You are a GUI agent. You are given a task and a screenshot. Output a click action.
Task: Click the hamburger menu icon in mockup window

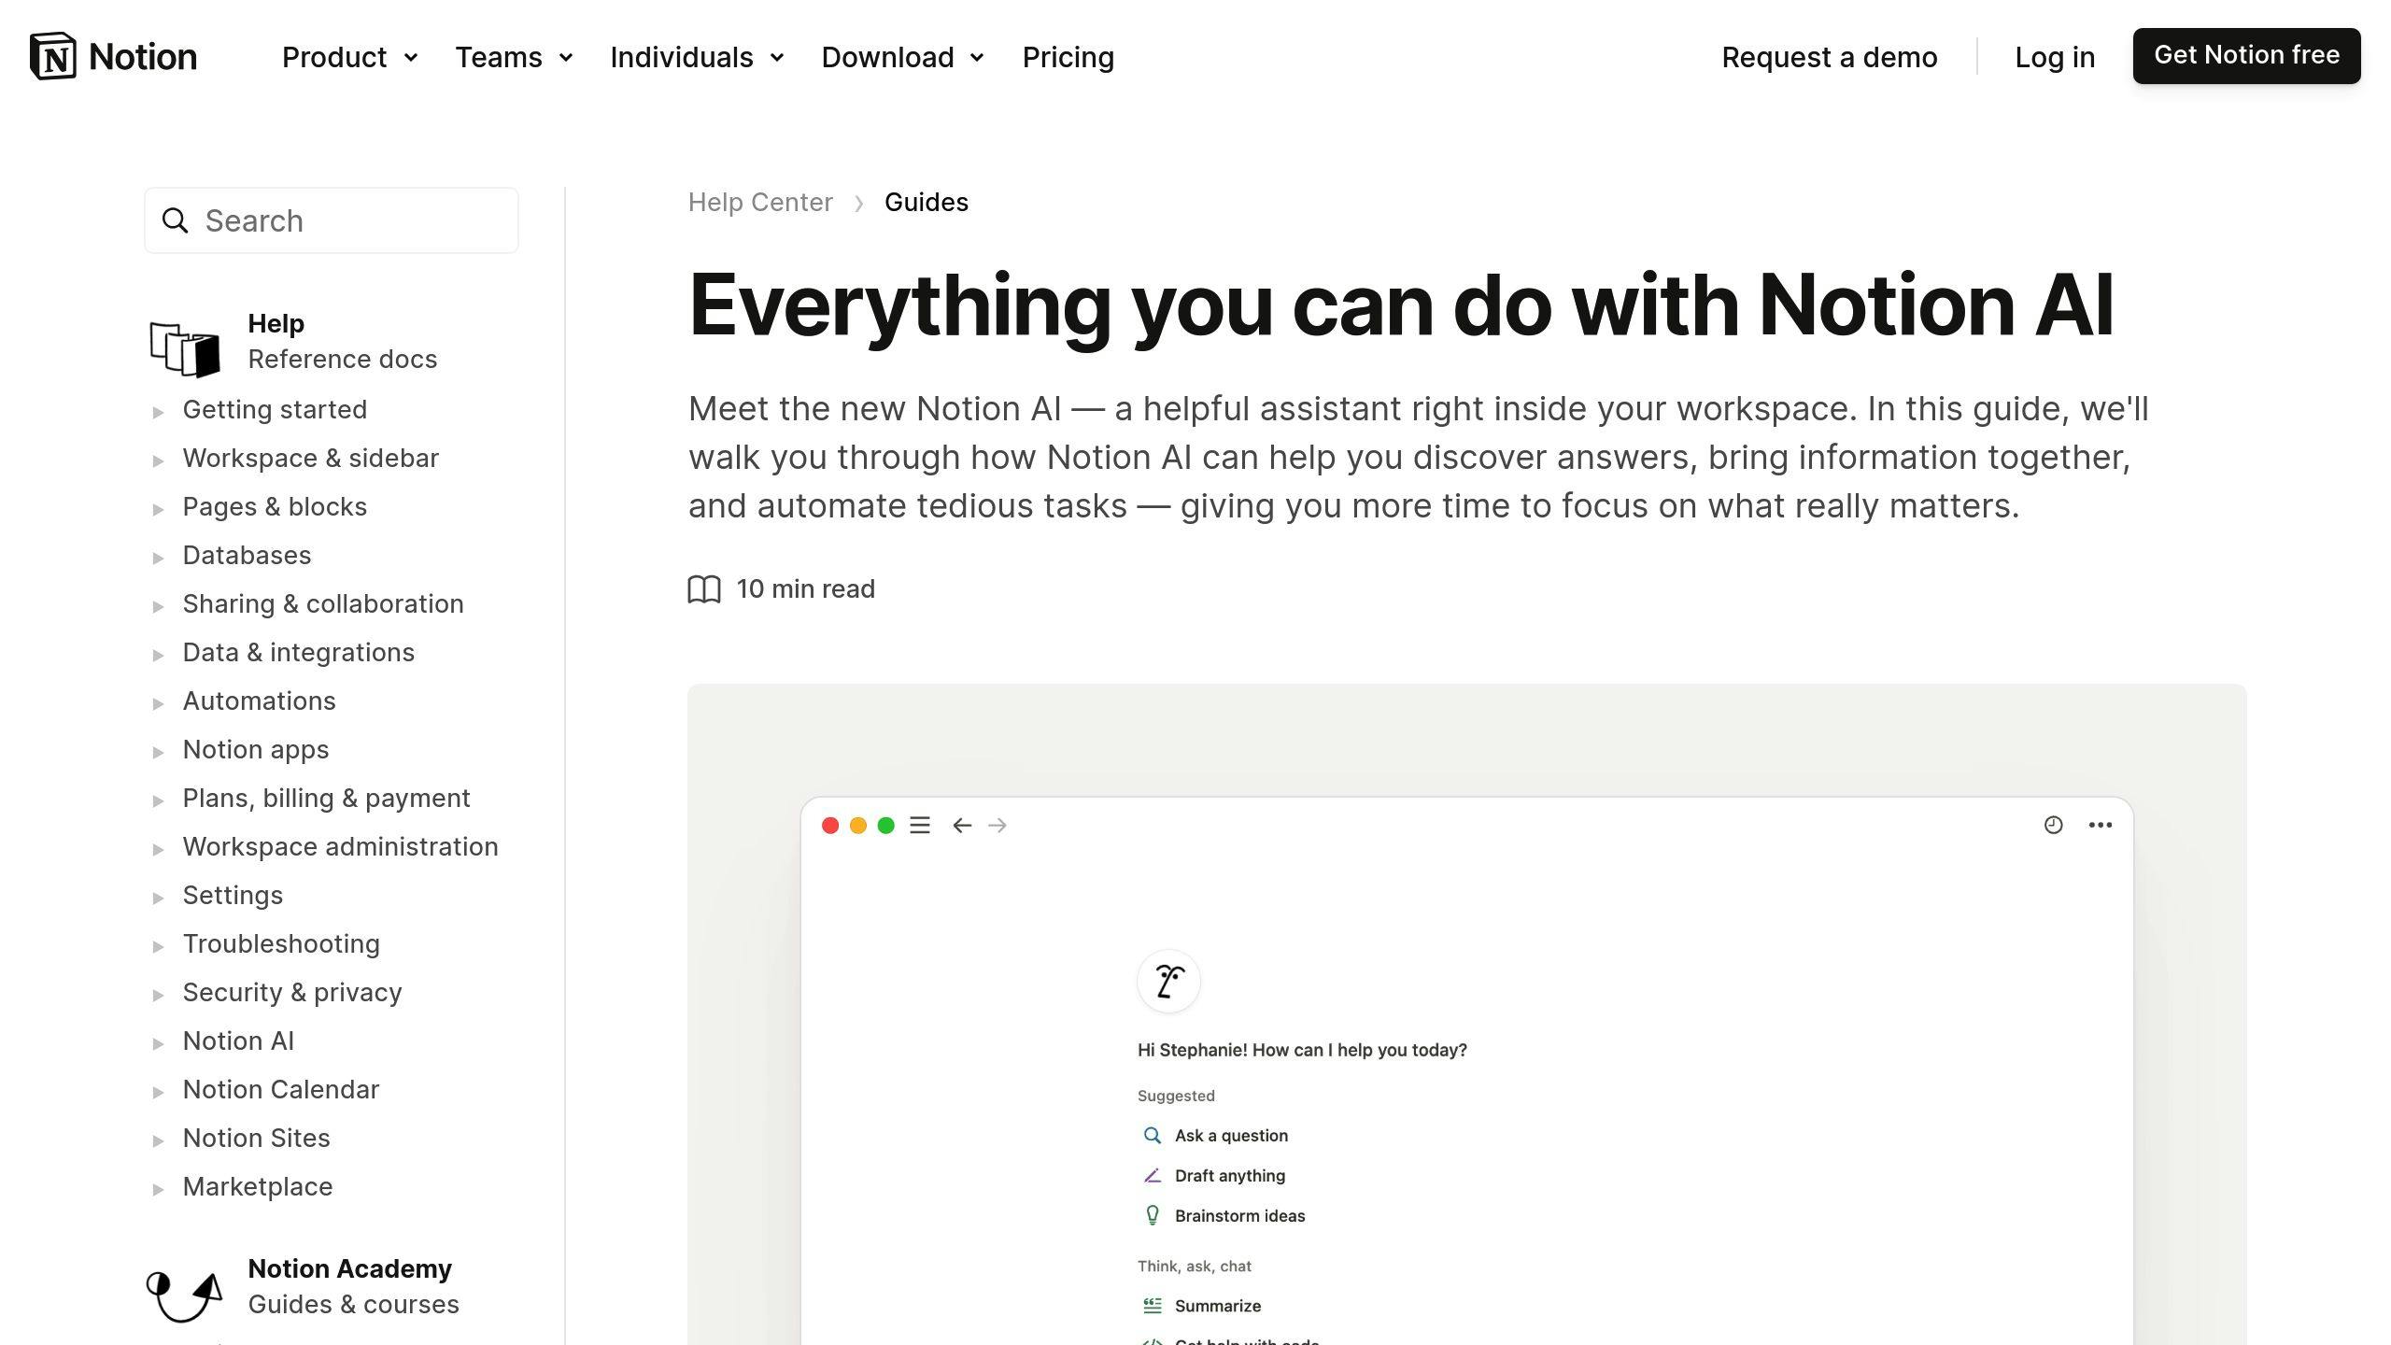(x=920, y=826)
